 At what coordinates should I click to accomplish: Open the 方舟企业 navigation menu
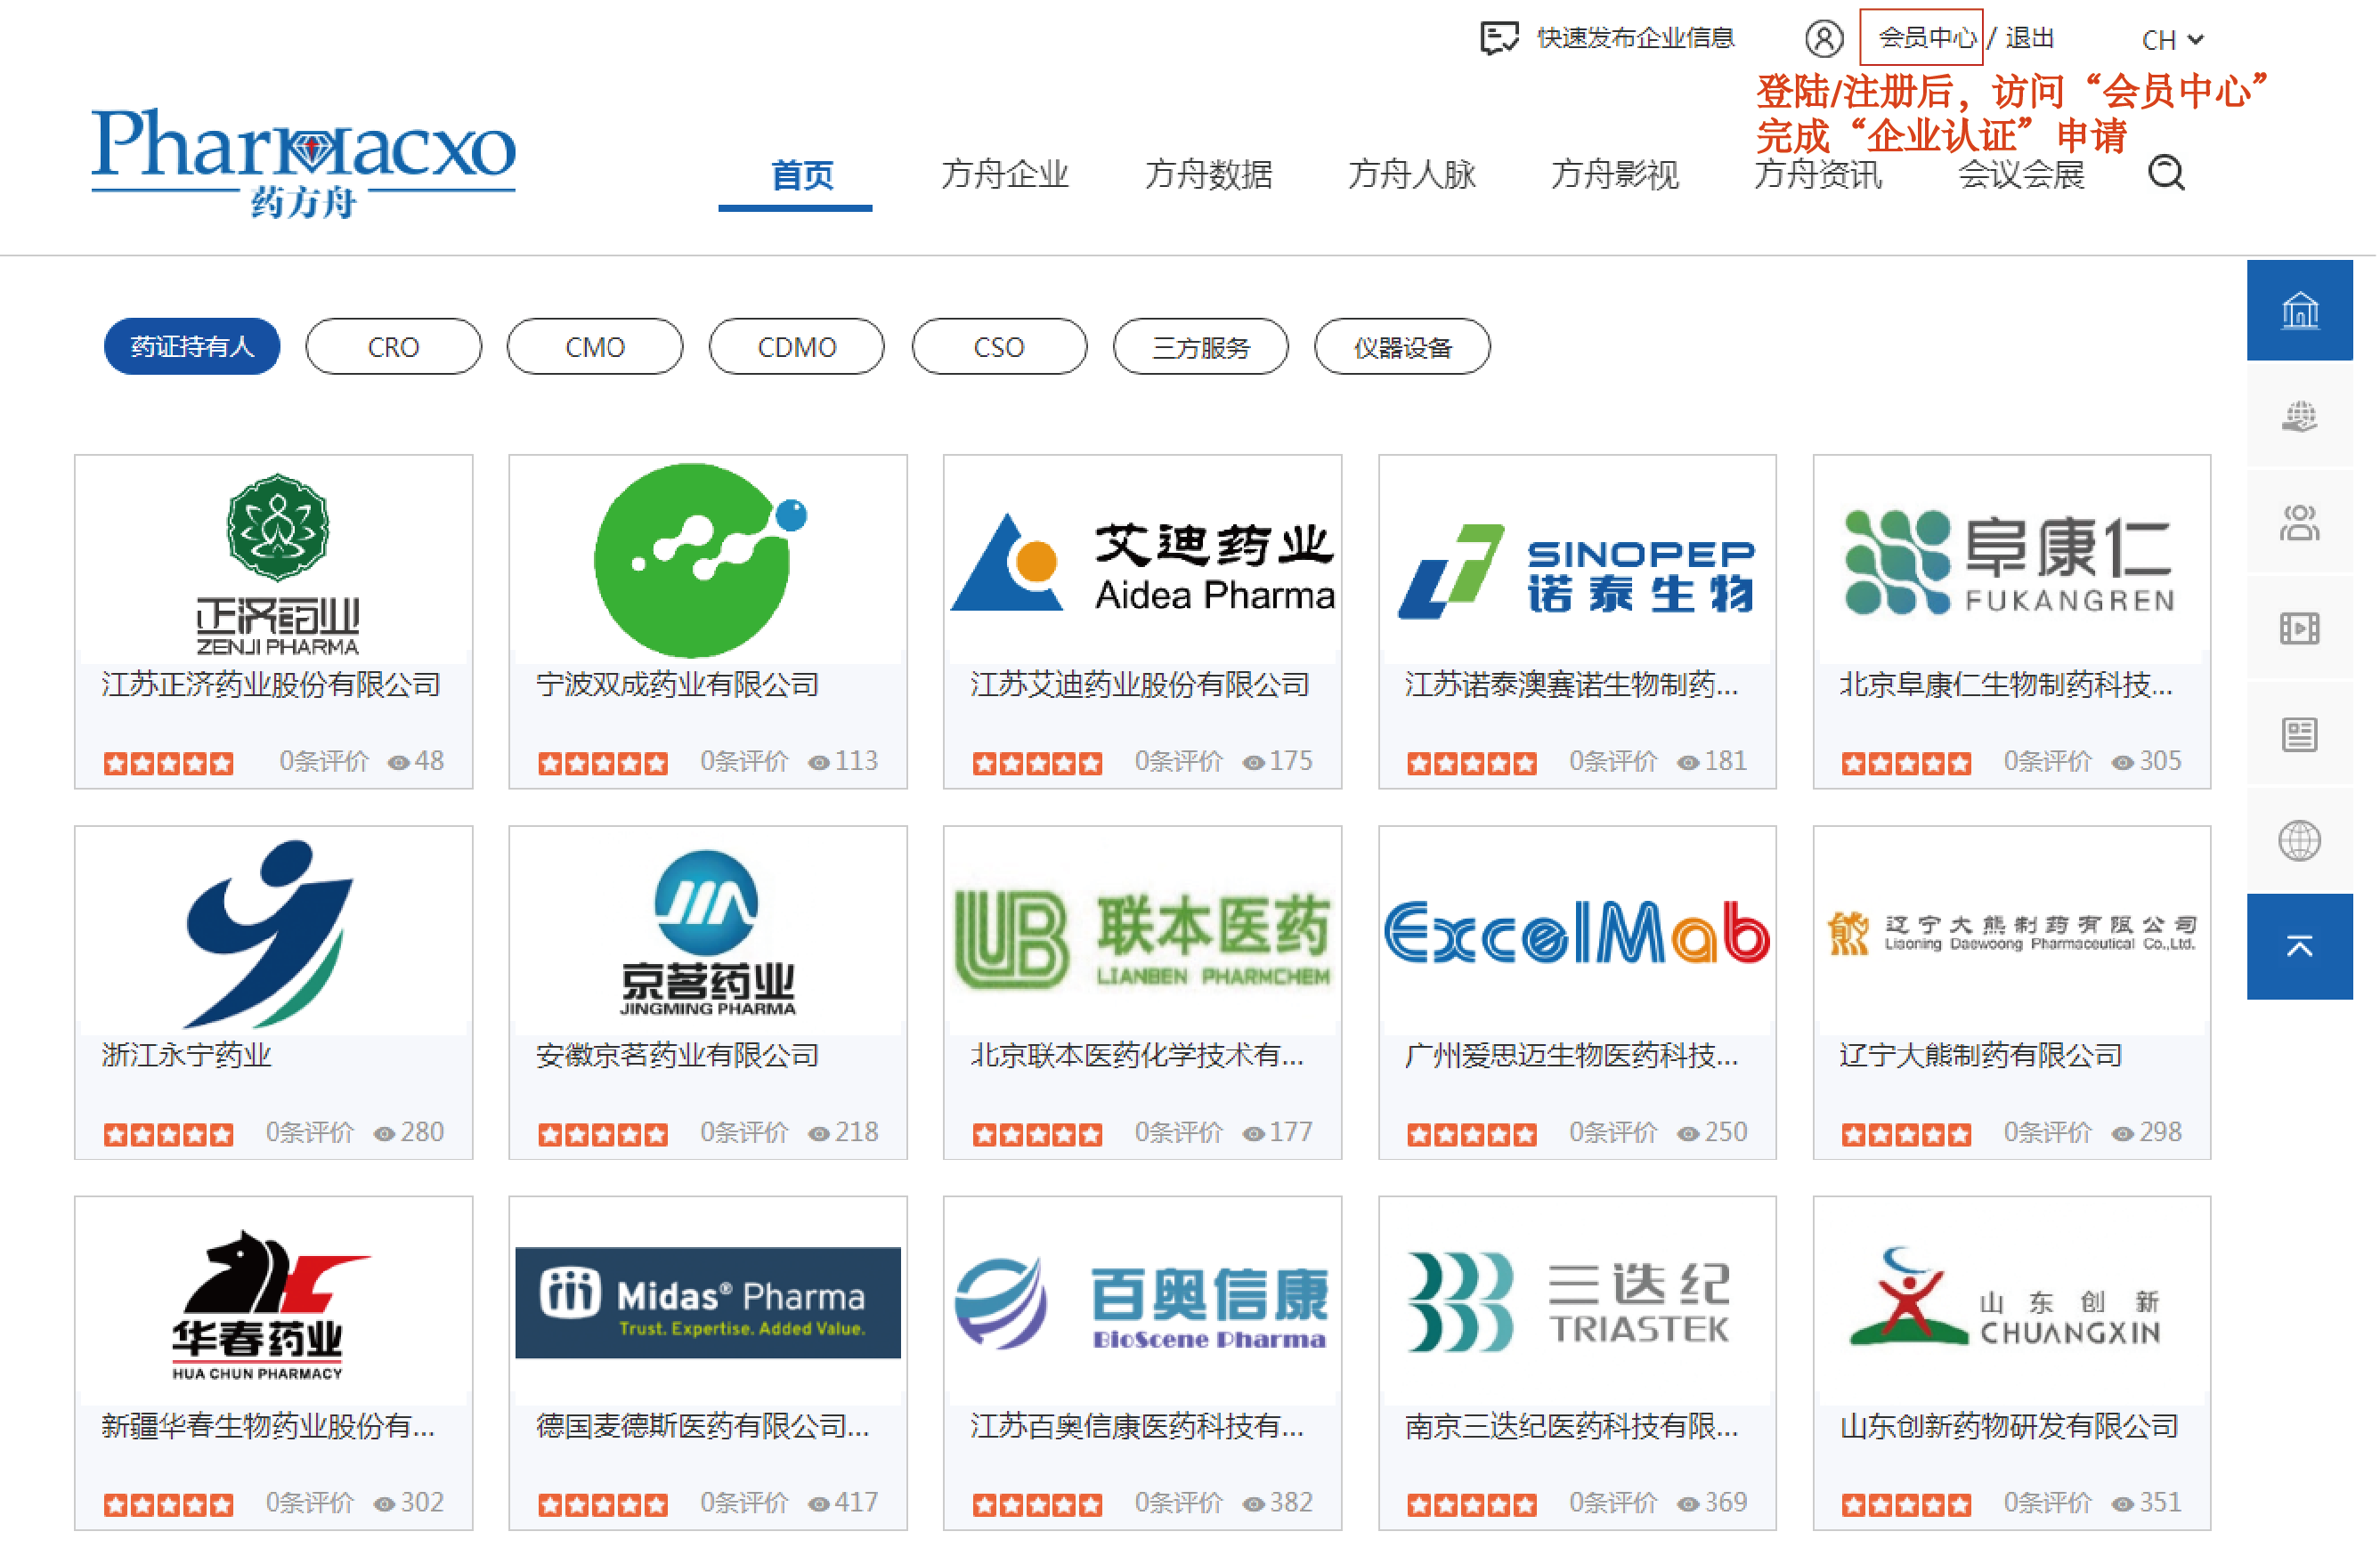point(1006,175)
